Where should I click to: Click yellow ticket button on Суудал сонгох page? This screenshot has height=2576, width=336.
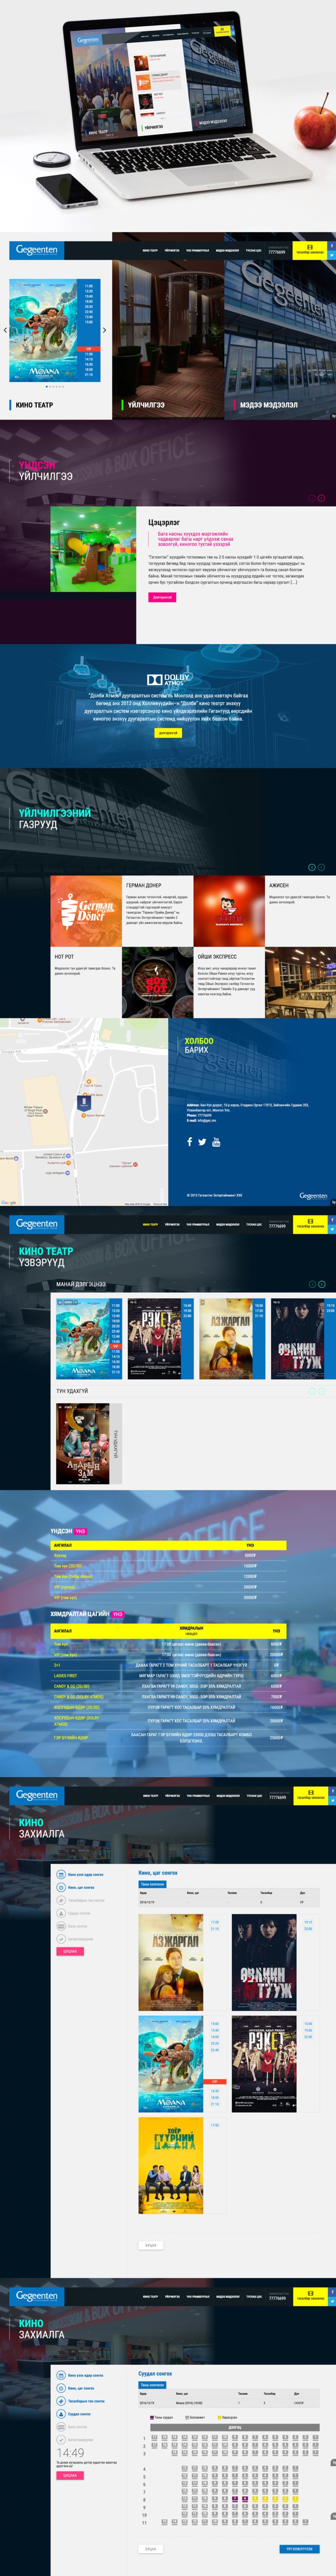[x=310, y=2296]
